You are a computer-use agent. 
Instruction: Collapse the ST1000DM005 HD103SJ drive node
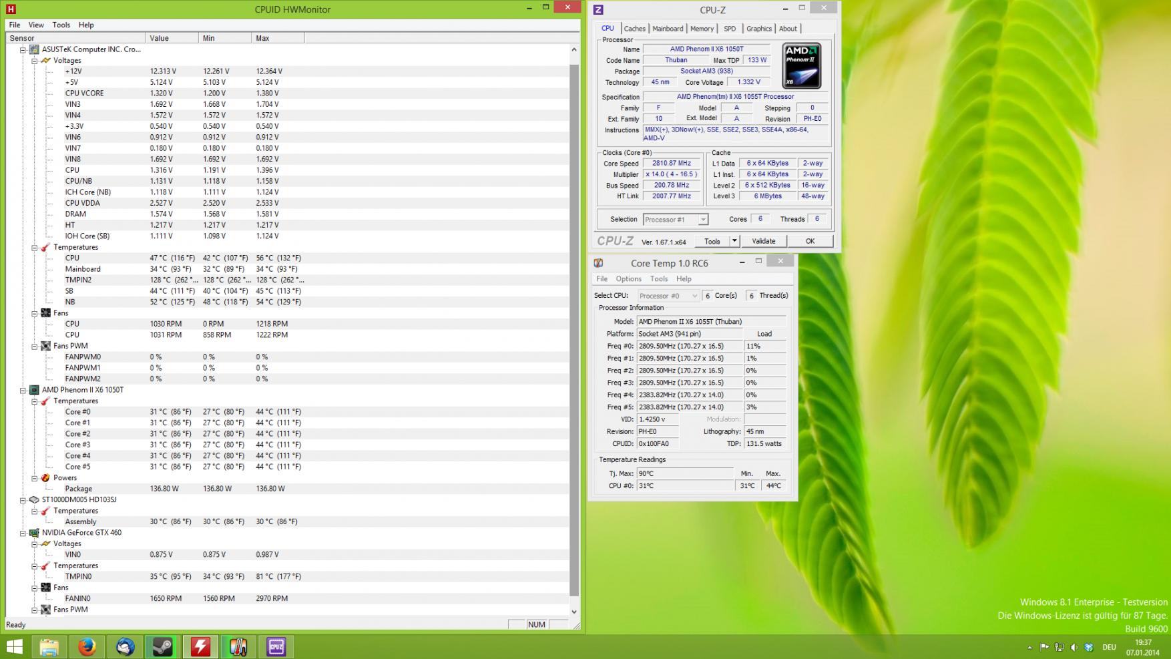[23, 500]
